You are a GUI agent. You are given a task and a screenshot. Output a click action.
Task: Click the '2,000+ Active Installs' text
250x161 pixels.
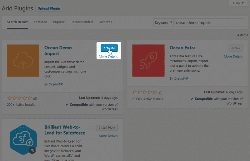(x=147, y=99)
